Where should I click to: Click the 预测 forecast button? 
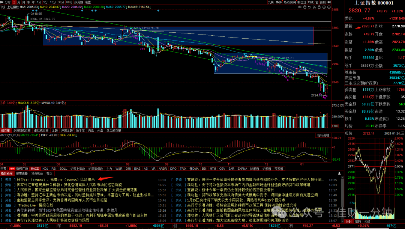click(x=322, y=2)
